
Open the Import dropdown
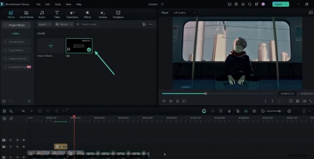click(x=44, y=24)
